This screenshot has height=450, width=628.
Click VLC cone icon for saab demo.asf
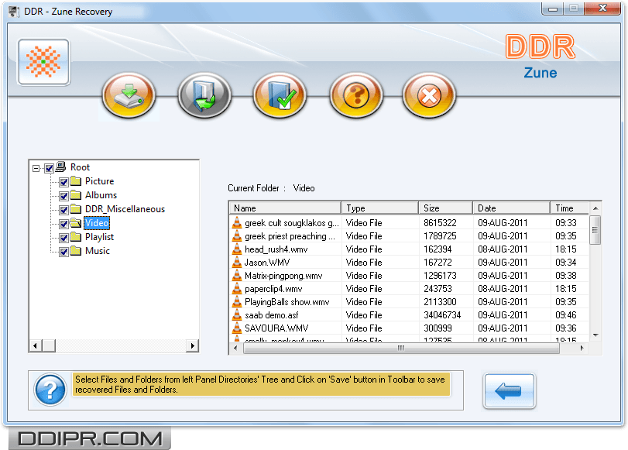coord(237,315)
